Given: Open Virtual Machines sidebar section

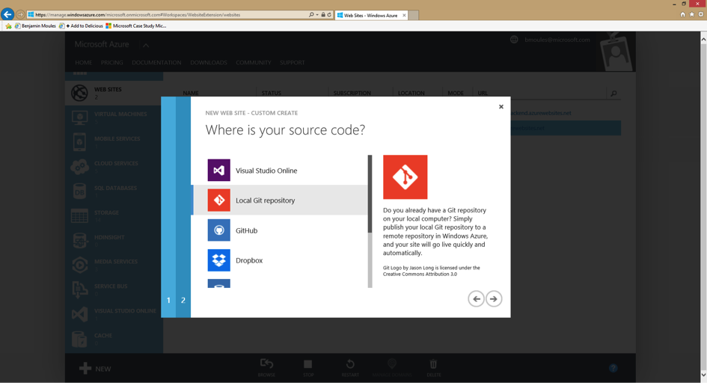Looking at the screenshot, I should pos(114,117).
